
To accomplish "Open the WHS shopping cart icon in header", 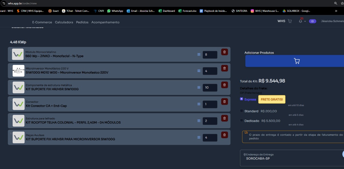I will [x=290, y=21].
